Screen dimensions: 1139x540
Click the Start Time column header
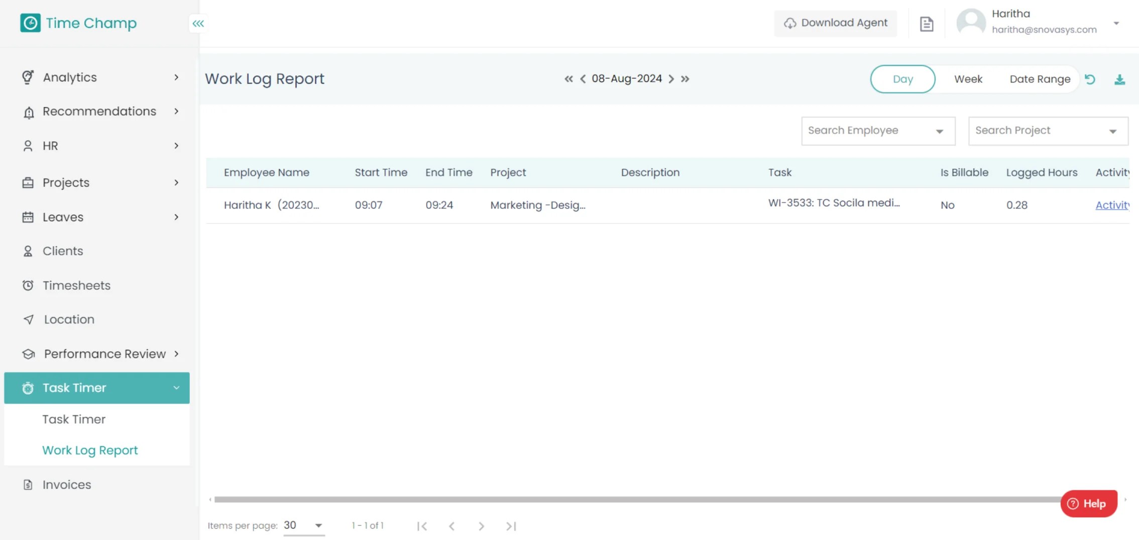pyautogui.click(x=381, y=172)
